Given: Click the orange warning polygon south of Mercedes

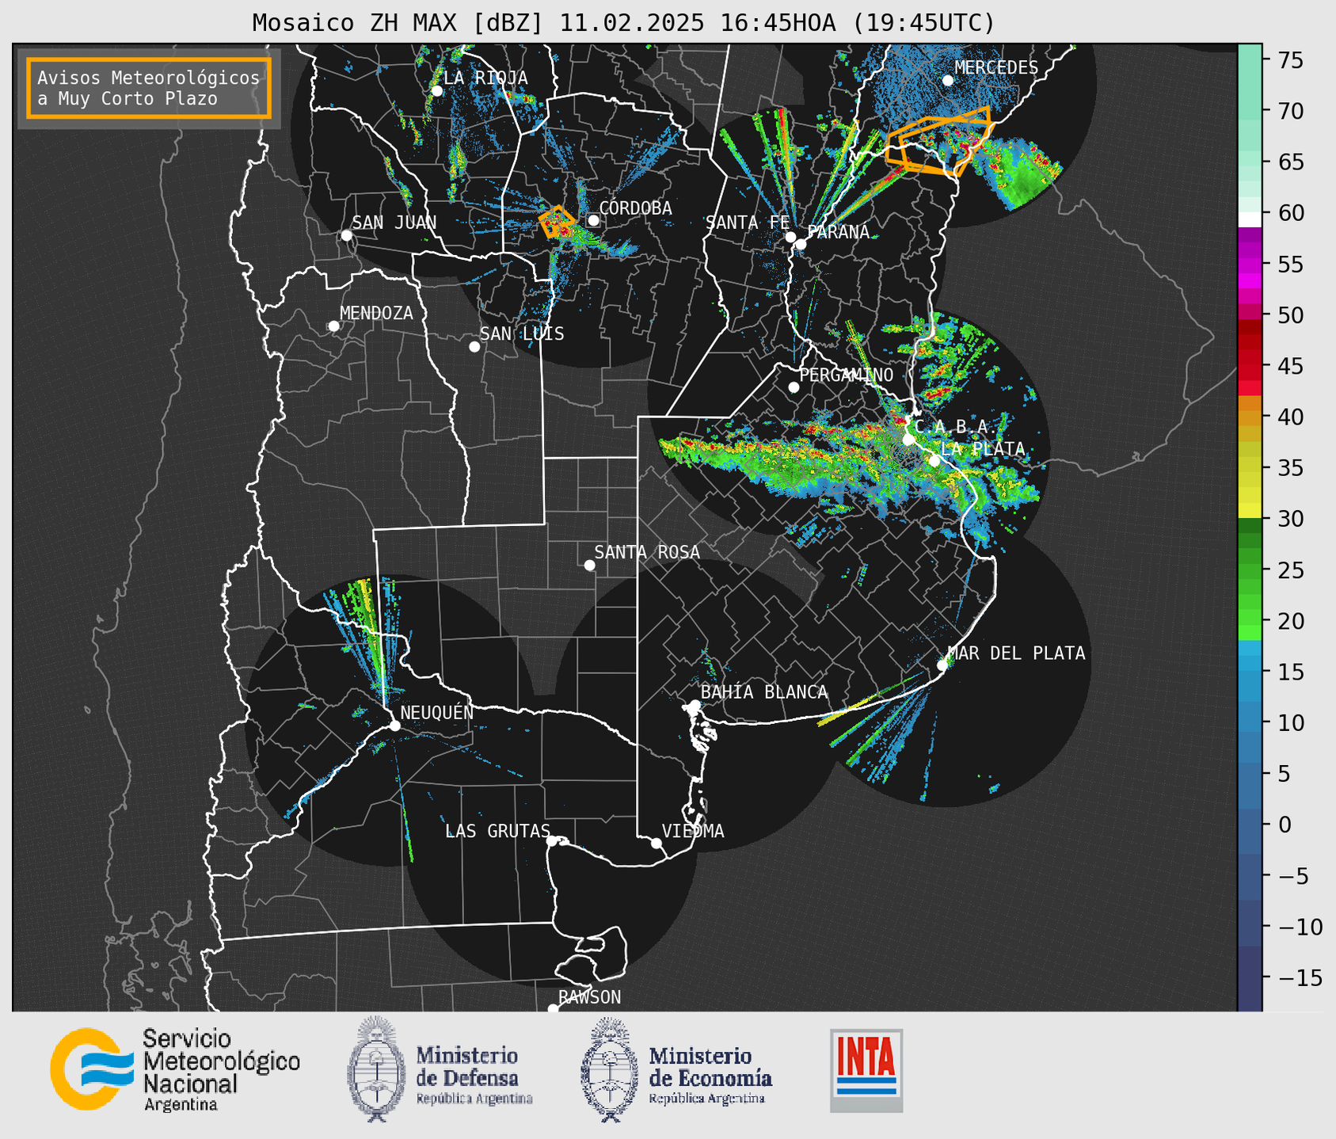Looking at the screenshot, I should coord(938,141).
